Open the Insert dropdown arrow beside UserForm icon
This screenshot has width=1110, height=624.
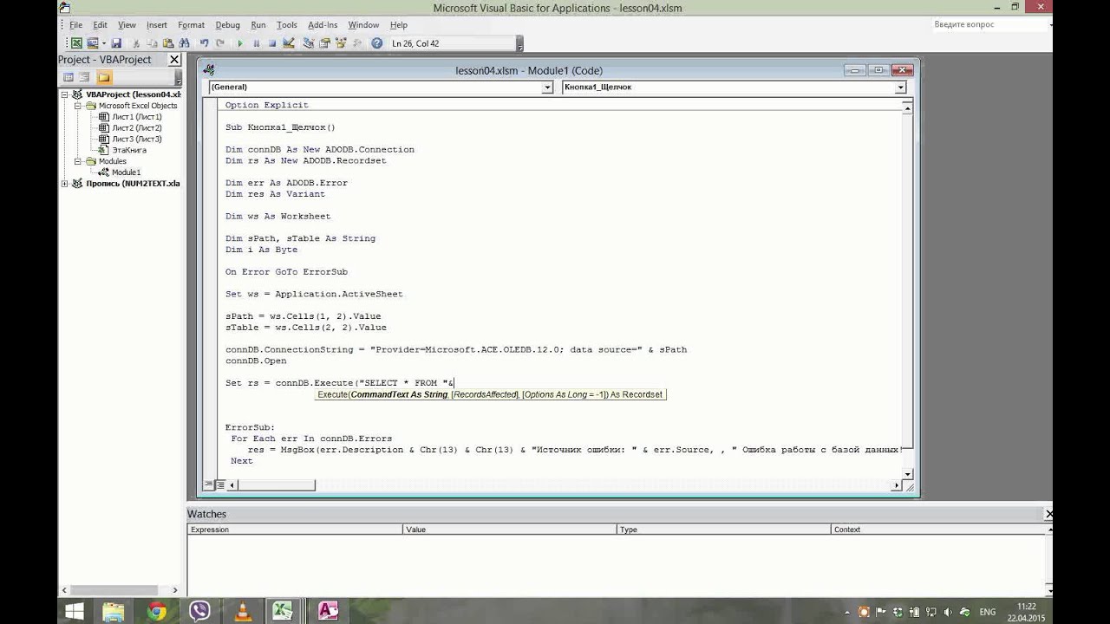(x=103, y=42)
